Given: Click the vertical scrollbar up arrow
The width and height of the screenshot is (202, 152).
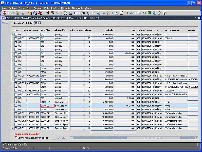Looking at the screenshot, I should pyautogui.click(x=13, y=34).
